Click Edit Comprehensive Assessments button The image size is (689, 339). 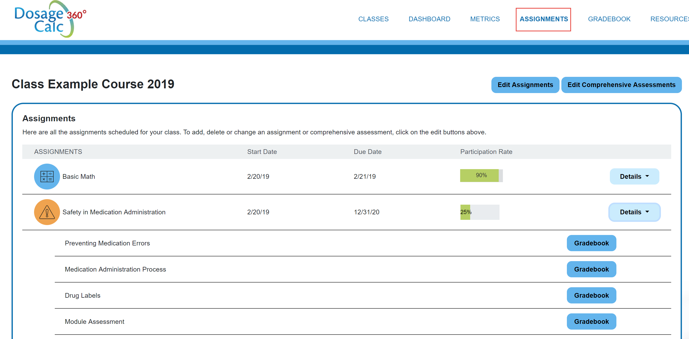(x=621, y=85)
